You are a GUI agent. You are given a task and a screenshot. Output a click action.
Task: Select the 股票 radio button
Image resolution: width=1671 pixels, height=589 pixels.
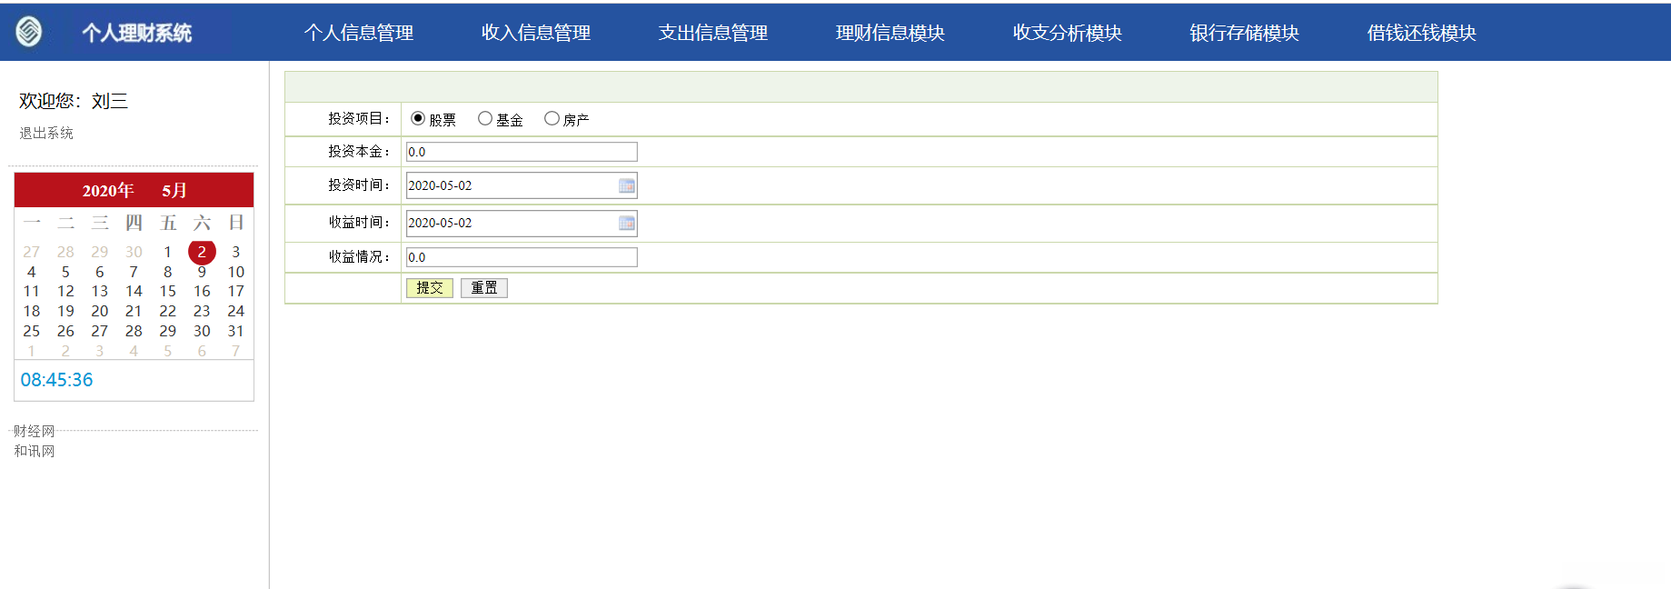pyautogui.click(x=418, y=118)
